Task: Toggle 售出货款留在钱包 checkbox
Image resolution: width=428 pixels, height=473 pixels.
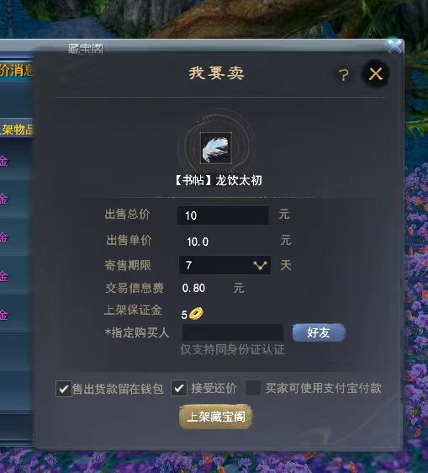Action: click(x=64, y=389)
